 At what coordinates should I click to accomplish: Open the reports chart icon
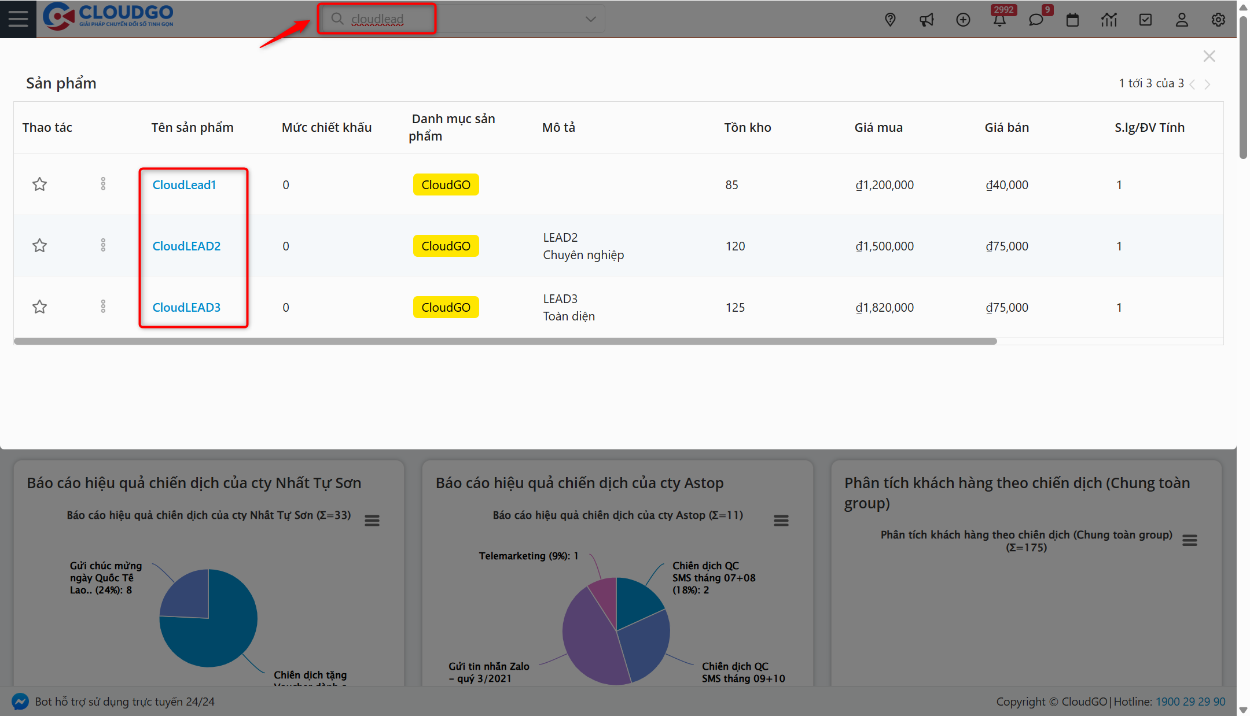pos(1109,20)
